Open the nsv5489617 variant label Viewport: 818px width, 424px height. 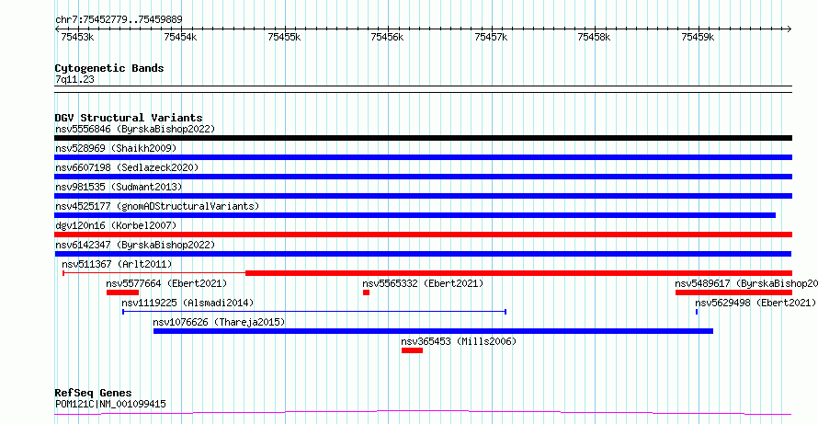746,283
